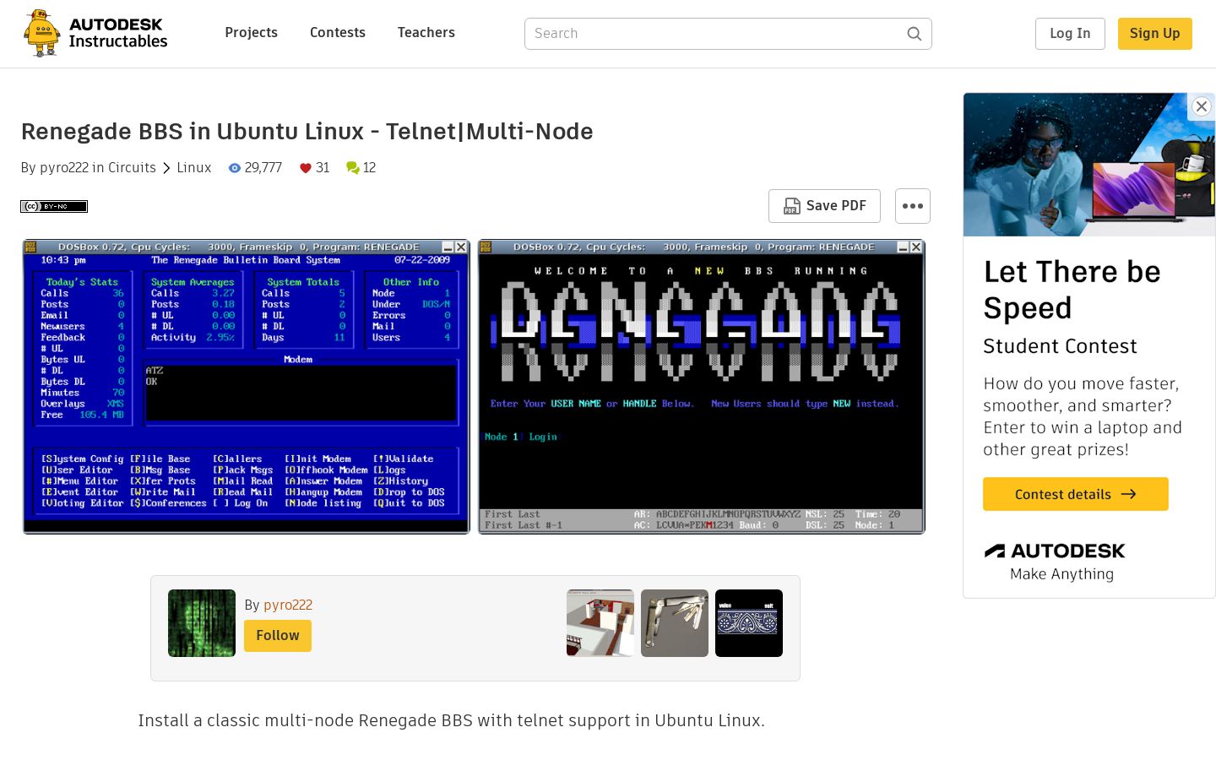
Task: Click the green comments bubble icon
Action: [353, 168]
